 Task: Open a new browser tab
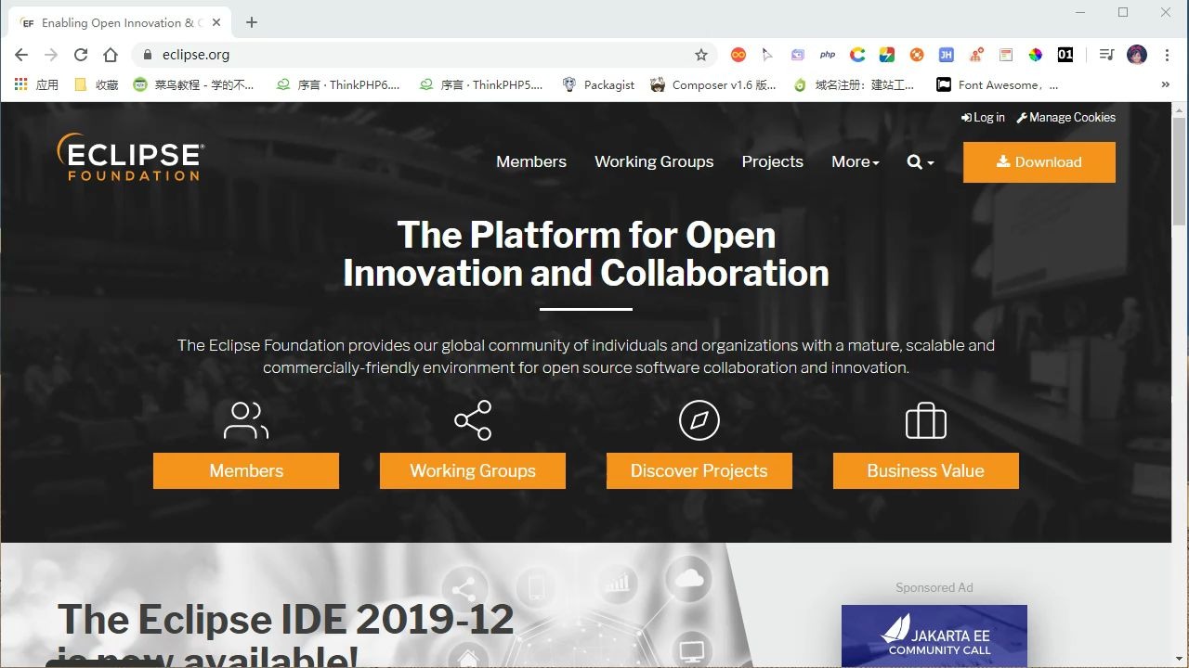coord(251,22)
